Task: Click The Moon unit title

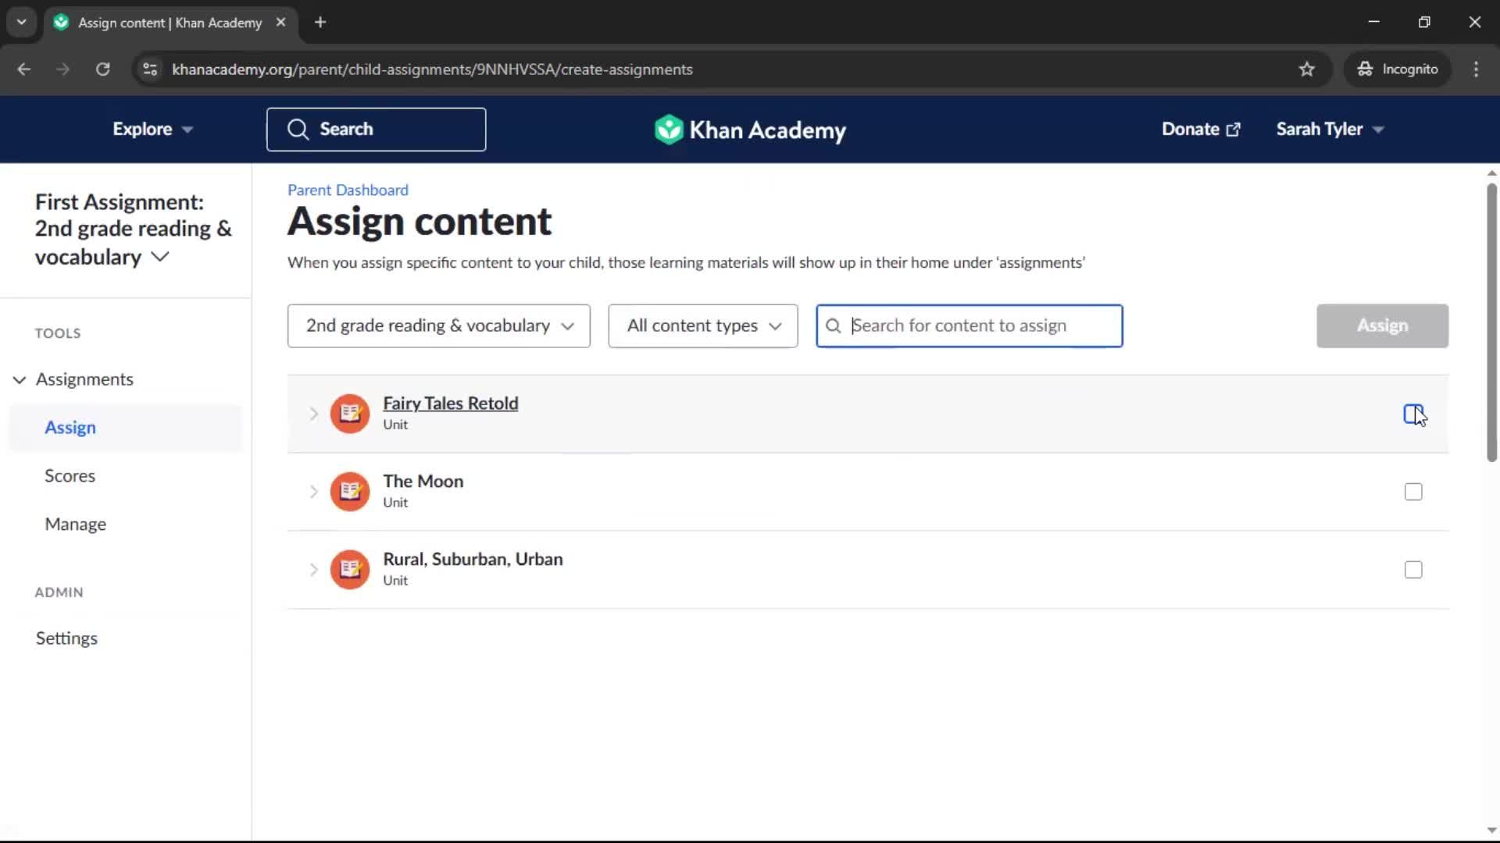Action: tap(423, 482)
